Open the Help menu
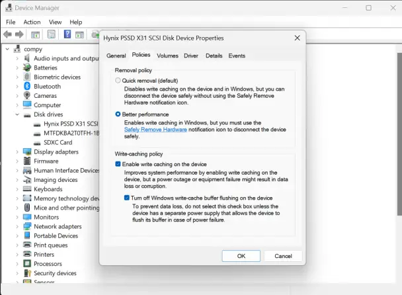The width and height of the screenshot is (402, 295). (76, 22)
